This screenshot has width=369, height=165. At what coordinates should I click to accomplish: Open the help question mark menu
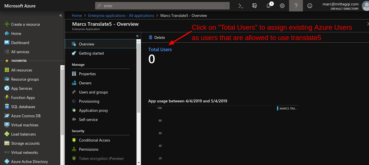pyautogui.click(x=296, y=6)
